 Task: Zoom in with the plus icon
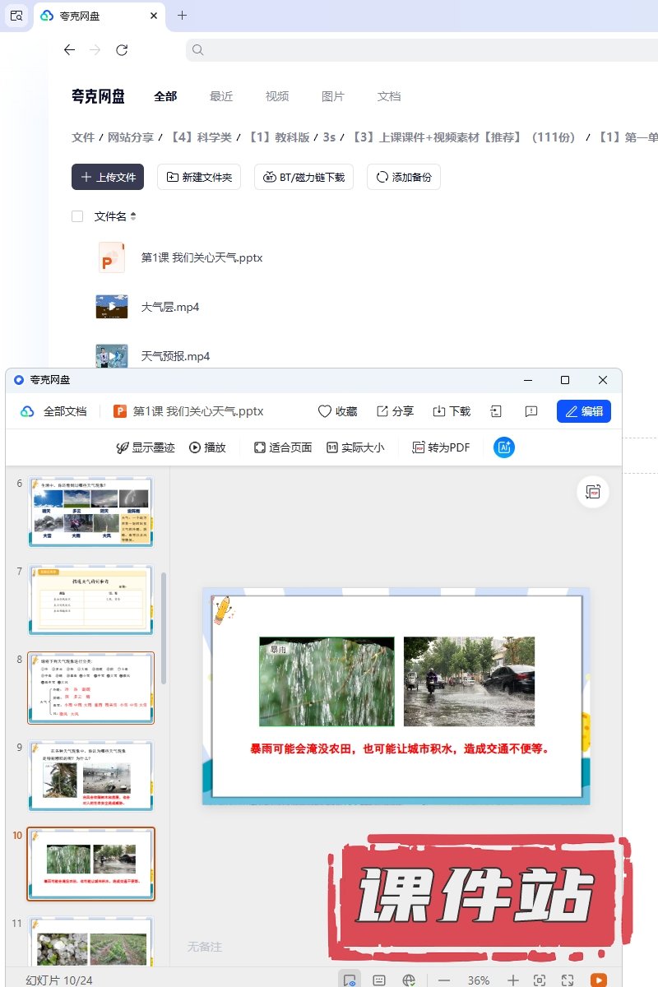512,980
